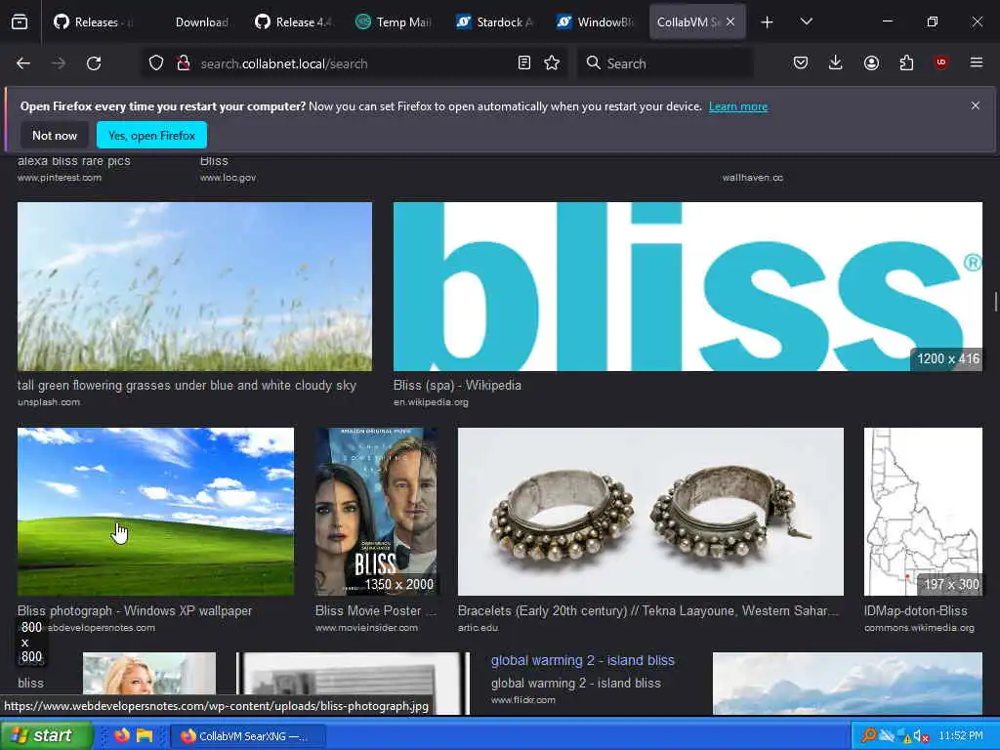Open the Windows XP Bliss wallpaper thumbnail
The image size is (1000, 750).
click(155, 512)
